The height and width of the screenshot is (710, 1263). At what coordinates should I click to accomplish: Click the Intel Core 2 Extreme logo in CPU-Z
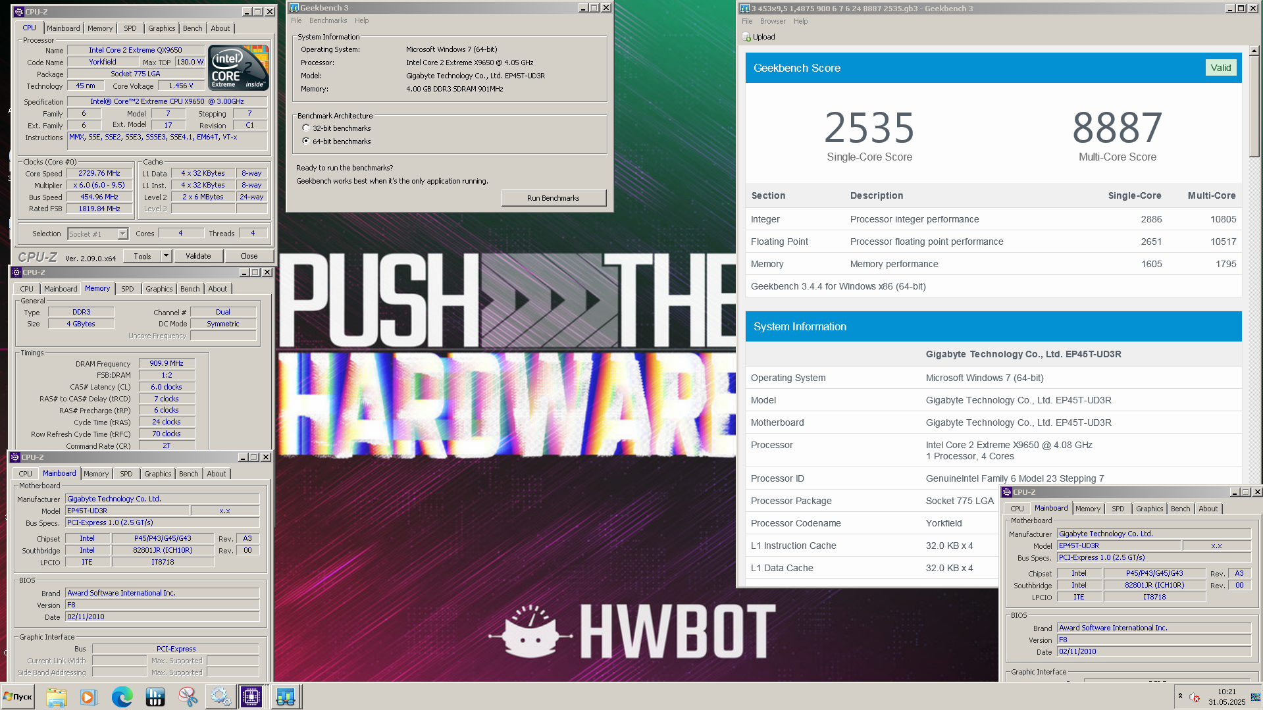[238, 68]
